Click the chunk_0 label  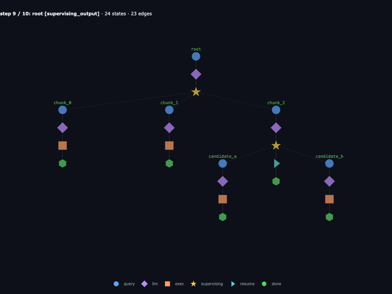pos(62,103)
